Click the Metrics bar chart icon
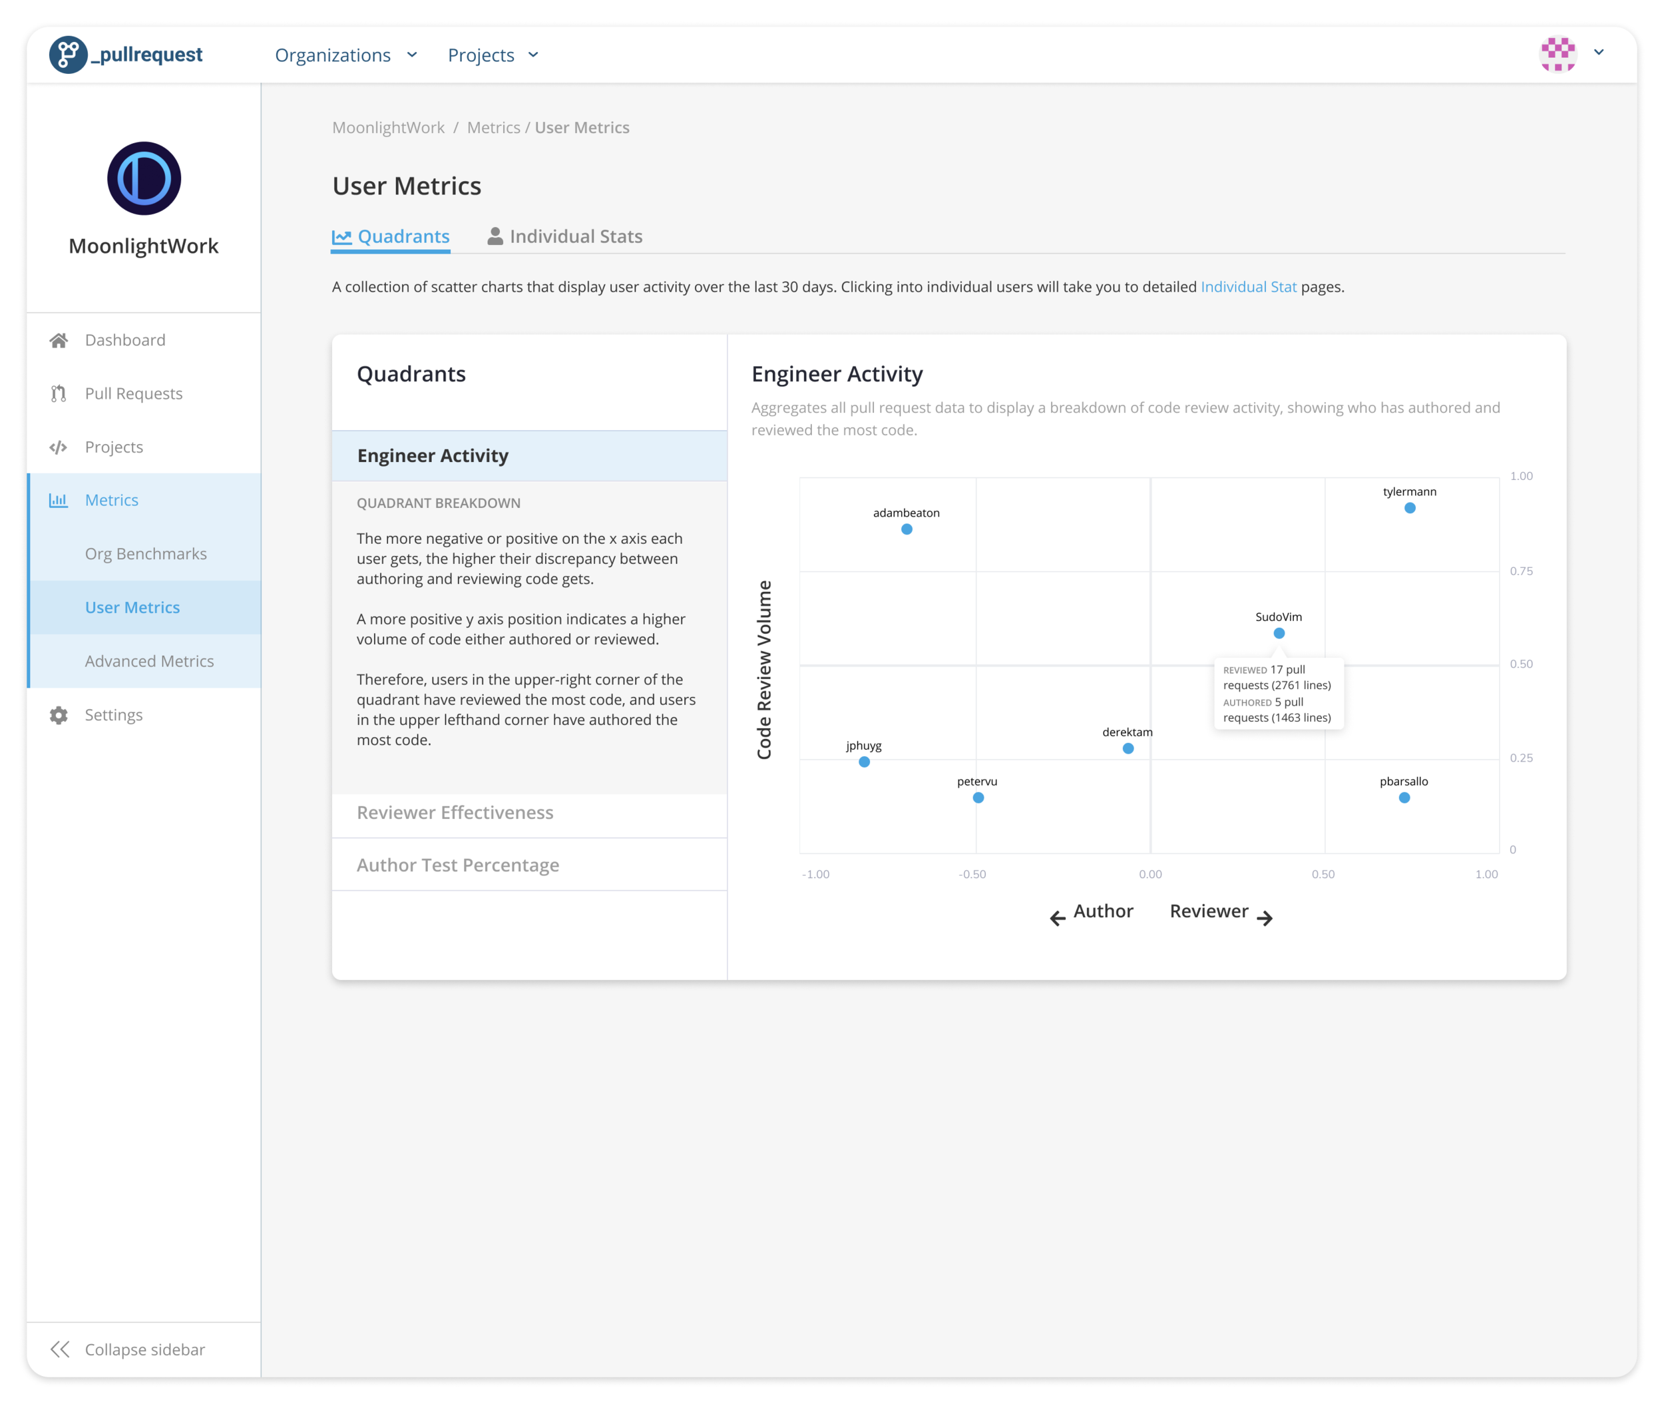This screenshot has width=1664, height=1404. coord(59,501)
